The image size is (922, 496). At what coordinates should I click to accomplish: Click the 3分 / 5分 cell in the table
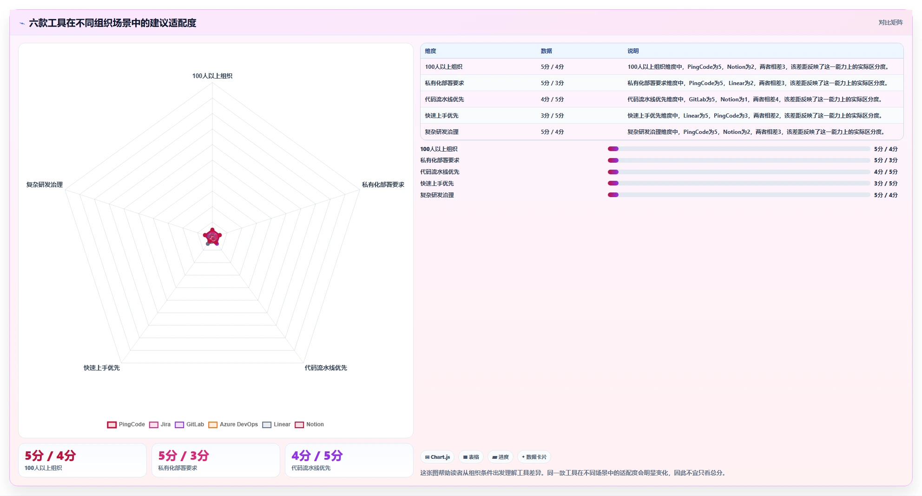[x=552, y=116]
